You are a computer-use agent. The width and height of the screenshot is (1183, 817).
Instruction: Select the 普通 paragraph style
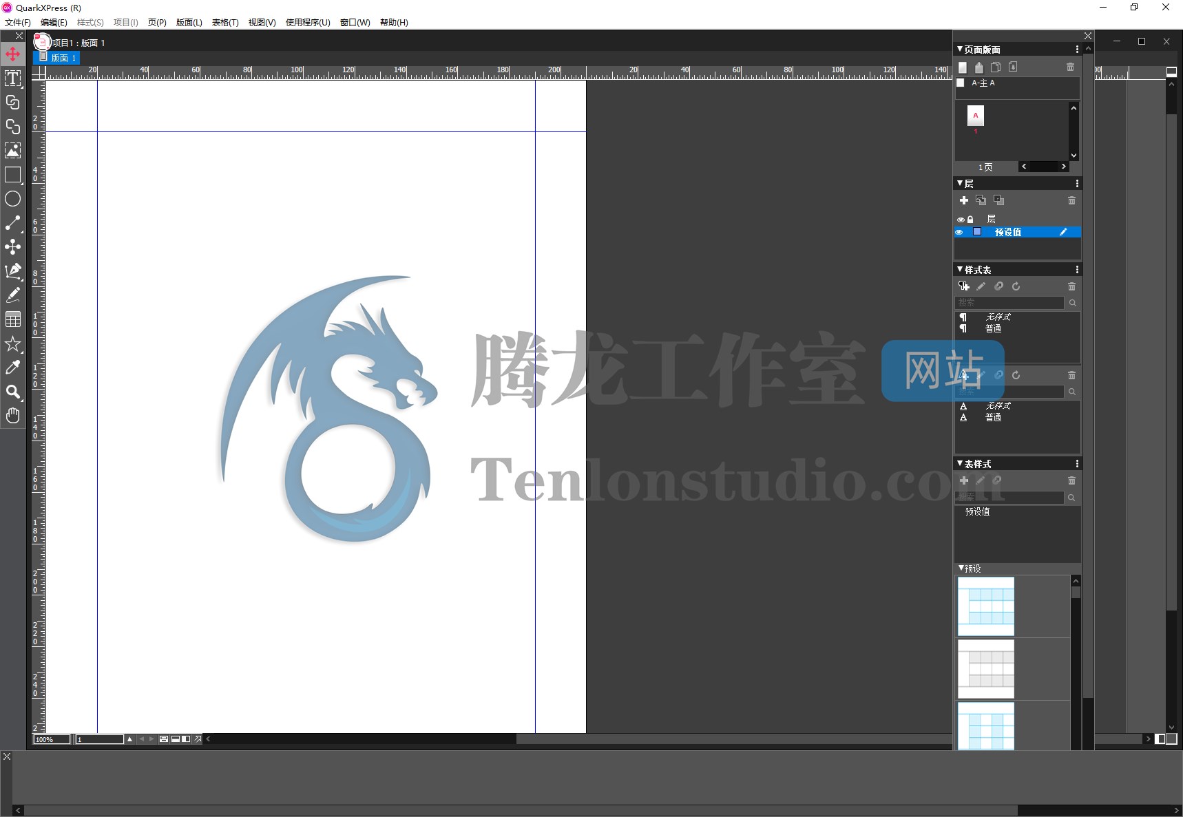click(993, 329)
